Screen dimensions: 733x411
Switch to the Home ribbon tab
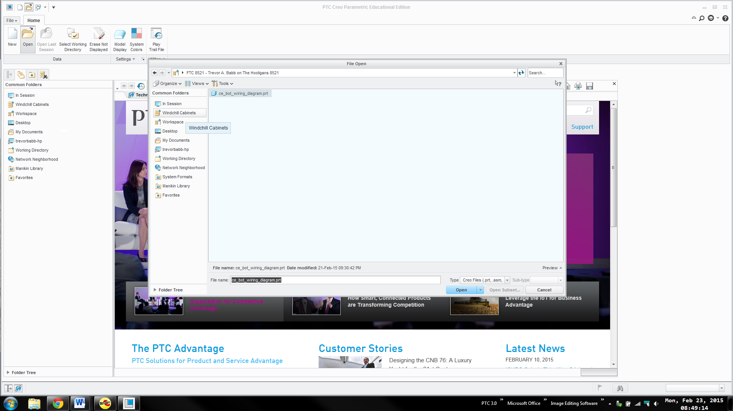click(34, 20)
